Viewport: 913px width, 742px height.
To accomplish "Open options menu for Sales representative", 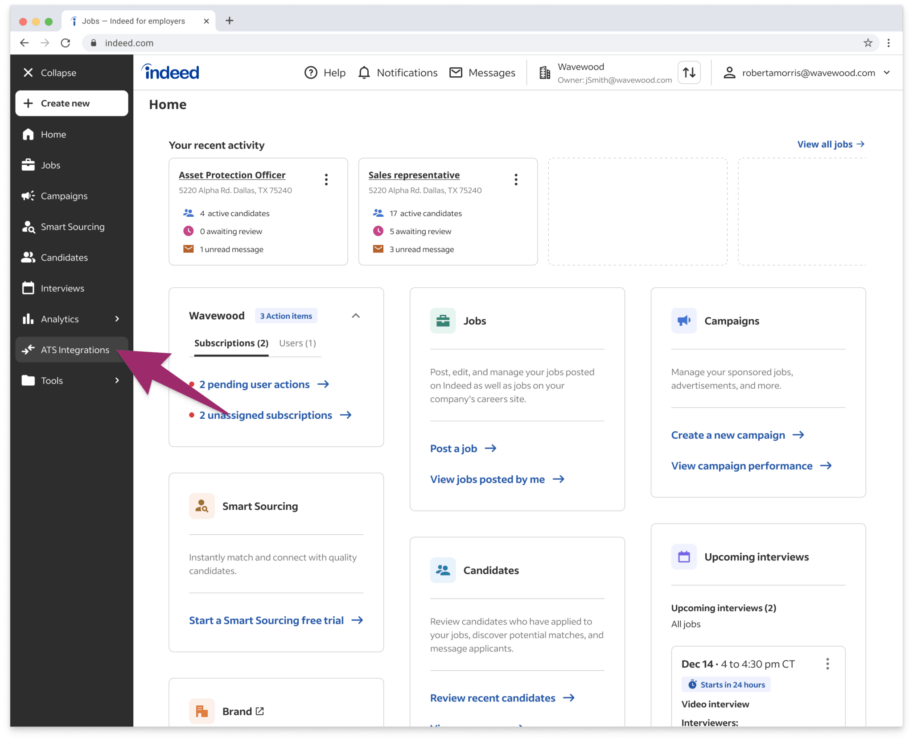I will (516, 179).
